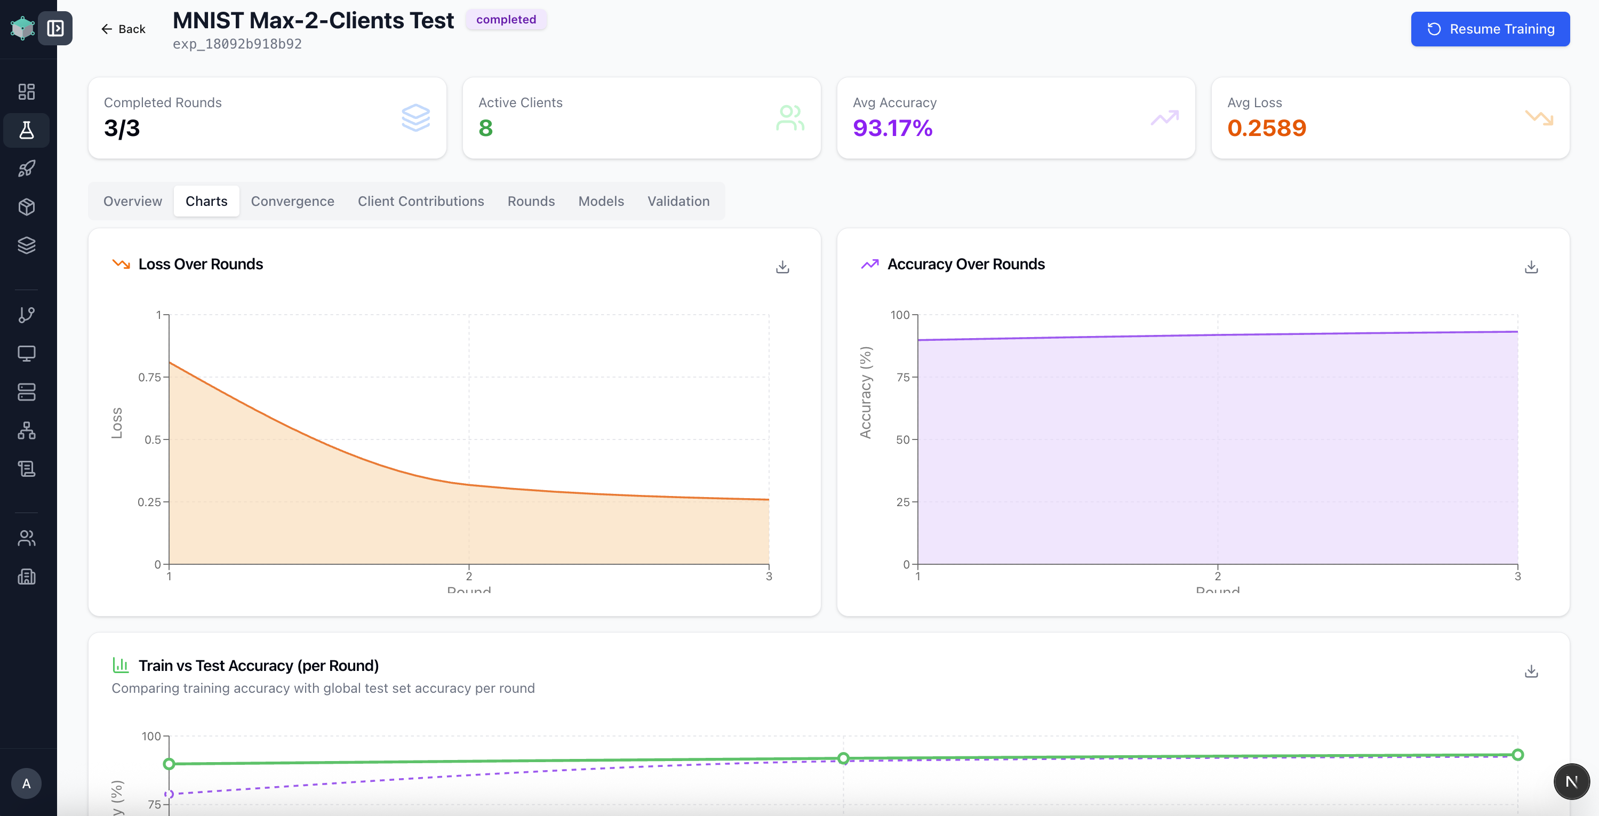Image resolution: width=1599 pixels, height=816 pixels.
Task: Open the server racks icon in sidebar
Action: (26, 391)
